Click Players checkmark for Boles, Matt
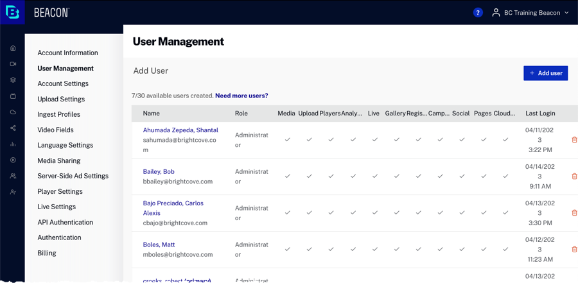Image resolution: width=578 pixels, height=283 pixels. (331, 250)
